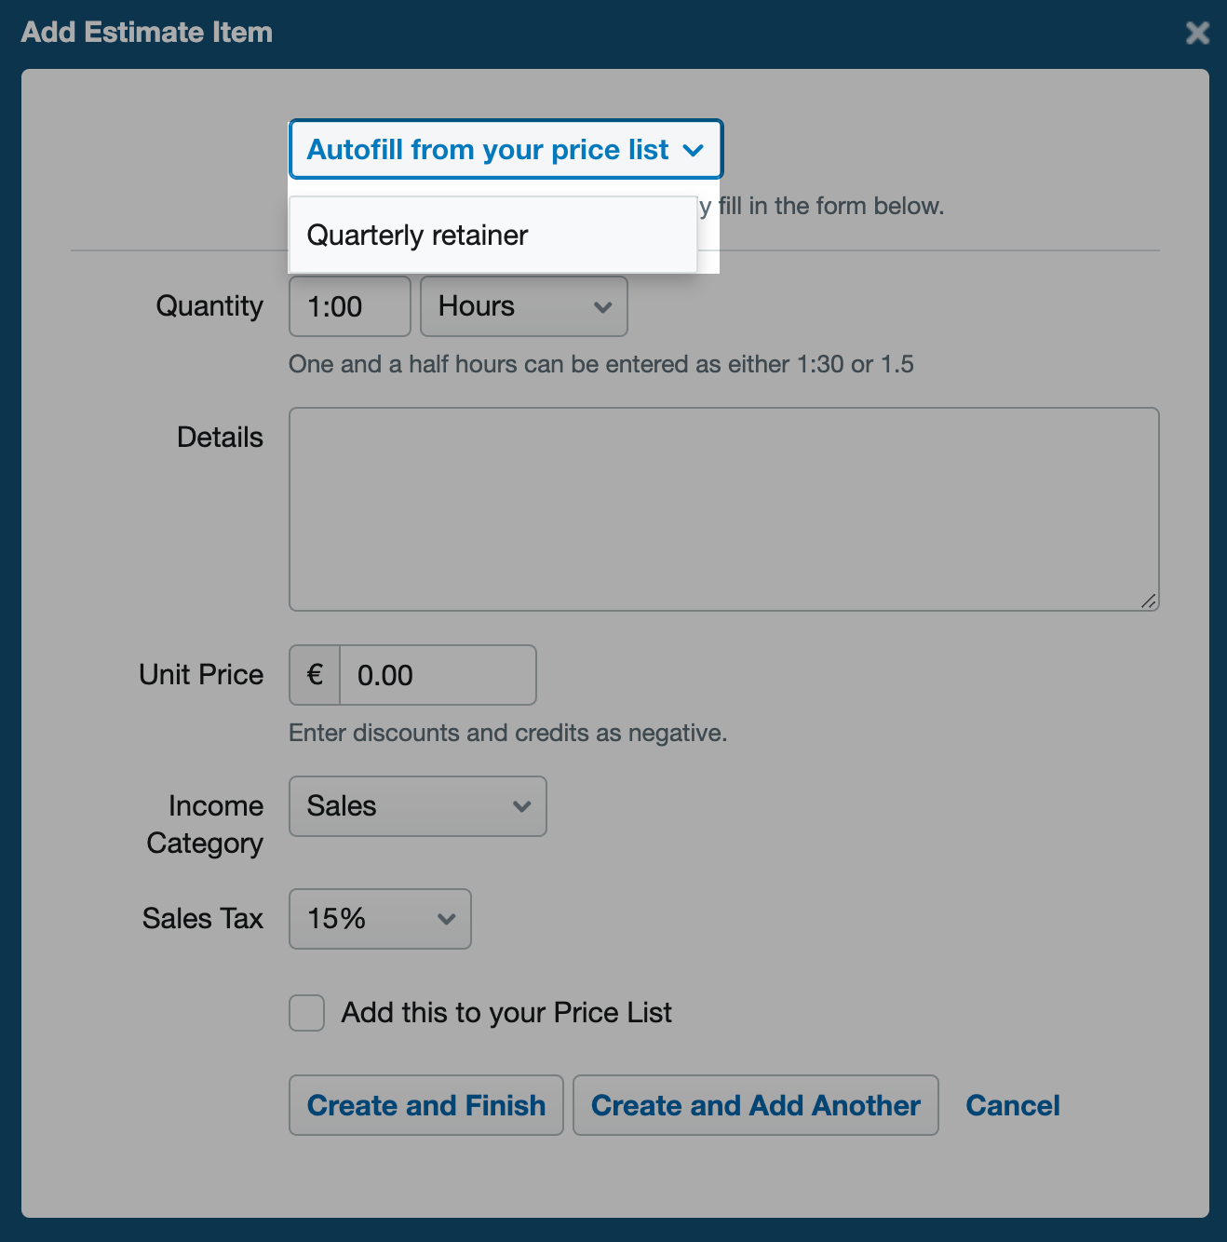Check Add this to your Price List
The image size is (1227, 1242).
[306, 1013]
